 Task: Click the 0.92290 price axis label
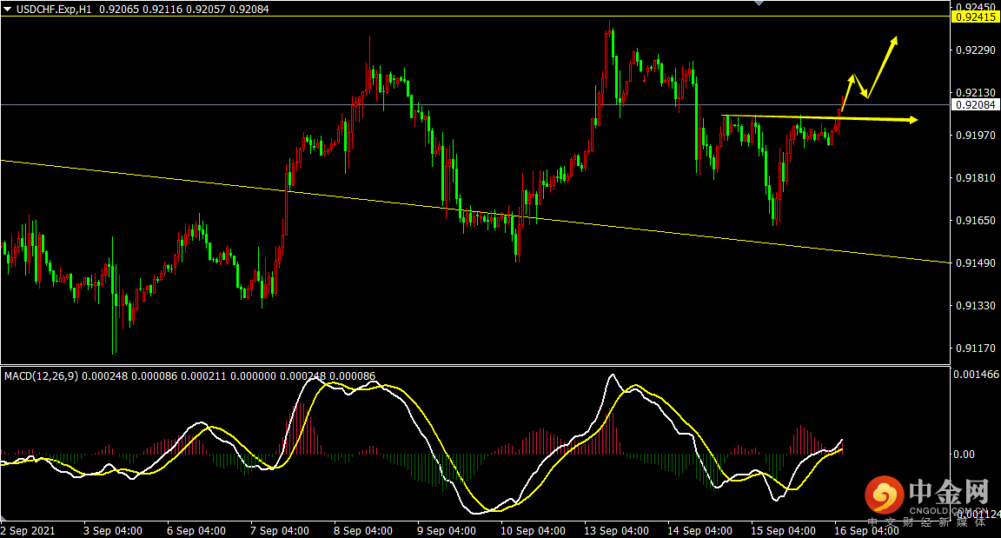(974, 50)
